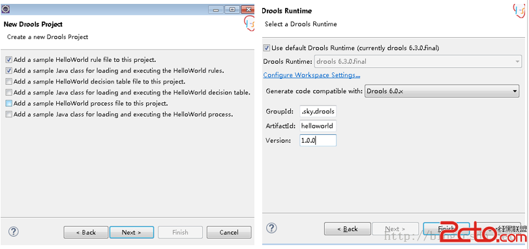Click disabled Next in Drools Runtime dialog
The height and width of the screenshot is (249, 529).
(395, 229)
